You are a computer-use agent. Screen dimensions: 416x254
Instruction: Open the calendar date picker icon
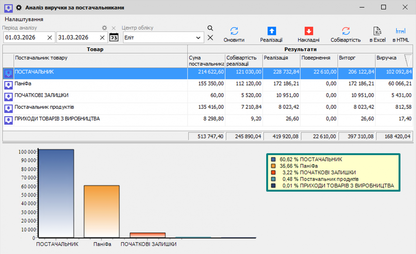114,38
